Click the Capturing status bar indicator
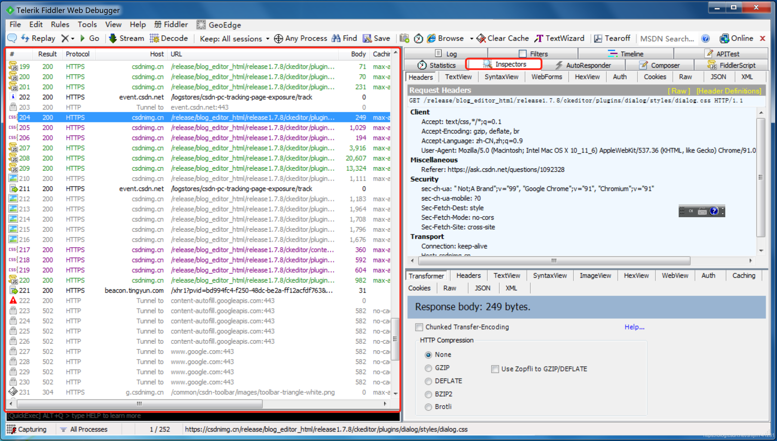The image size is (777, 441). (x=27, y=429)
